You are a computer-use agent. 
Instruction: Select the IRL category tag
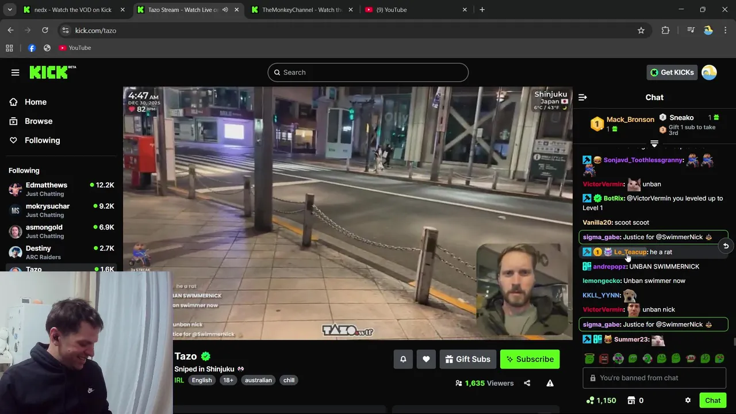point(179,380)
